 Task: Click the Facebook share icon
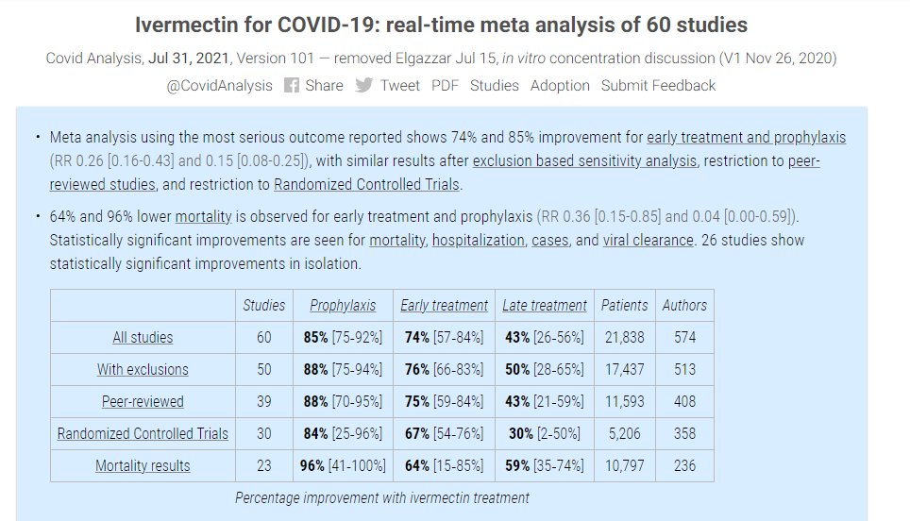(x=292, y=85)
